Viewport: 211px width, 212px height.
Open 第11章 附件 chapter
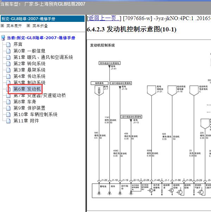[26, 121]
